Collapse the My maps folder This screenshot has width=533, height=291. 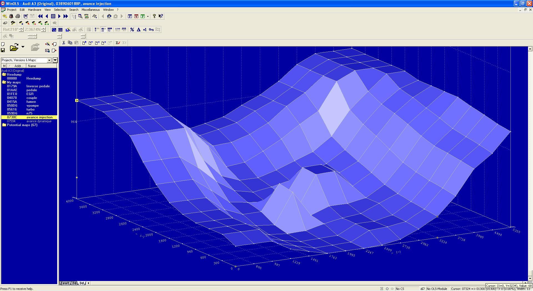click(4, 82)
